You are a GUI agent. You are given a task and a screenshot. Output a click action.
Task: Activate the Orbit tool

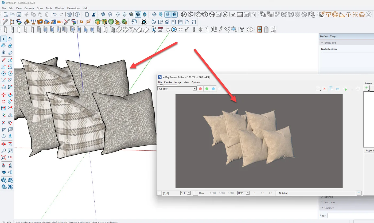[3, 144]
